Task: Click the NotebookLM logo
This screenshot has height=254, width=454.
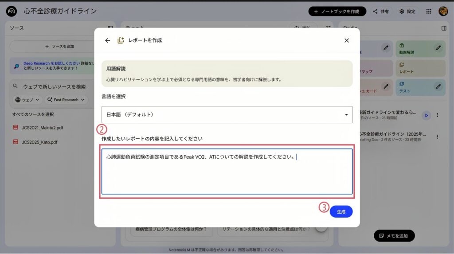Action: (x=12, y=12)
